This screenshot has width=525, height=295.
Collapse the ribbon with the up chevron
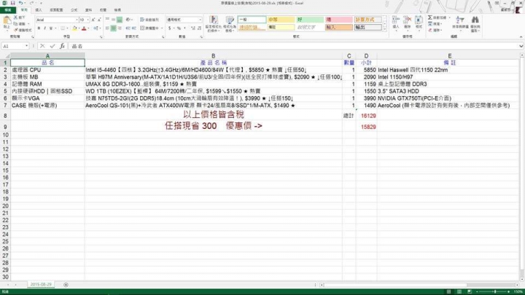coord(521,37)
